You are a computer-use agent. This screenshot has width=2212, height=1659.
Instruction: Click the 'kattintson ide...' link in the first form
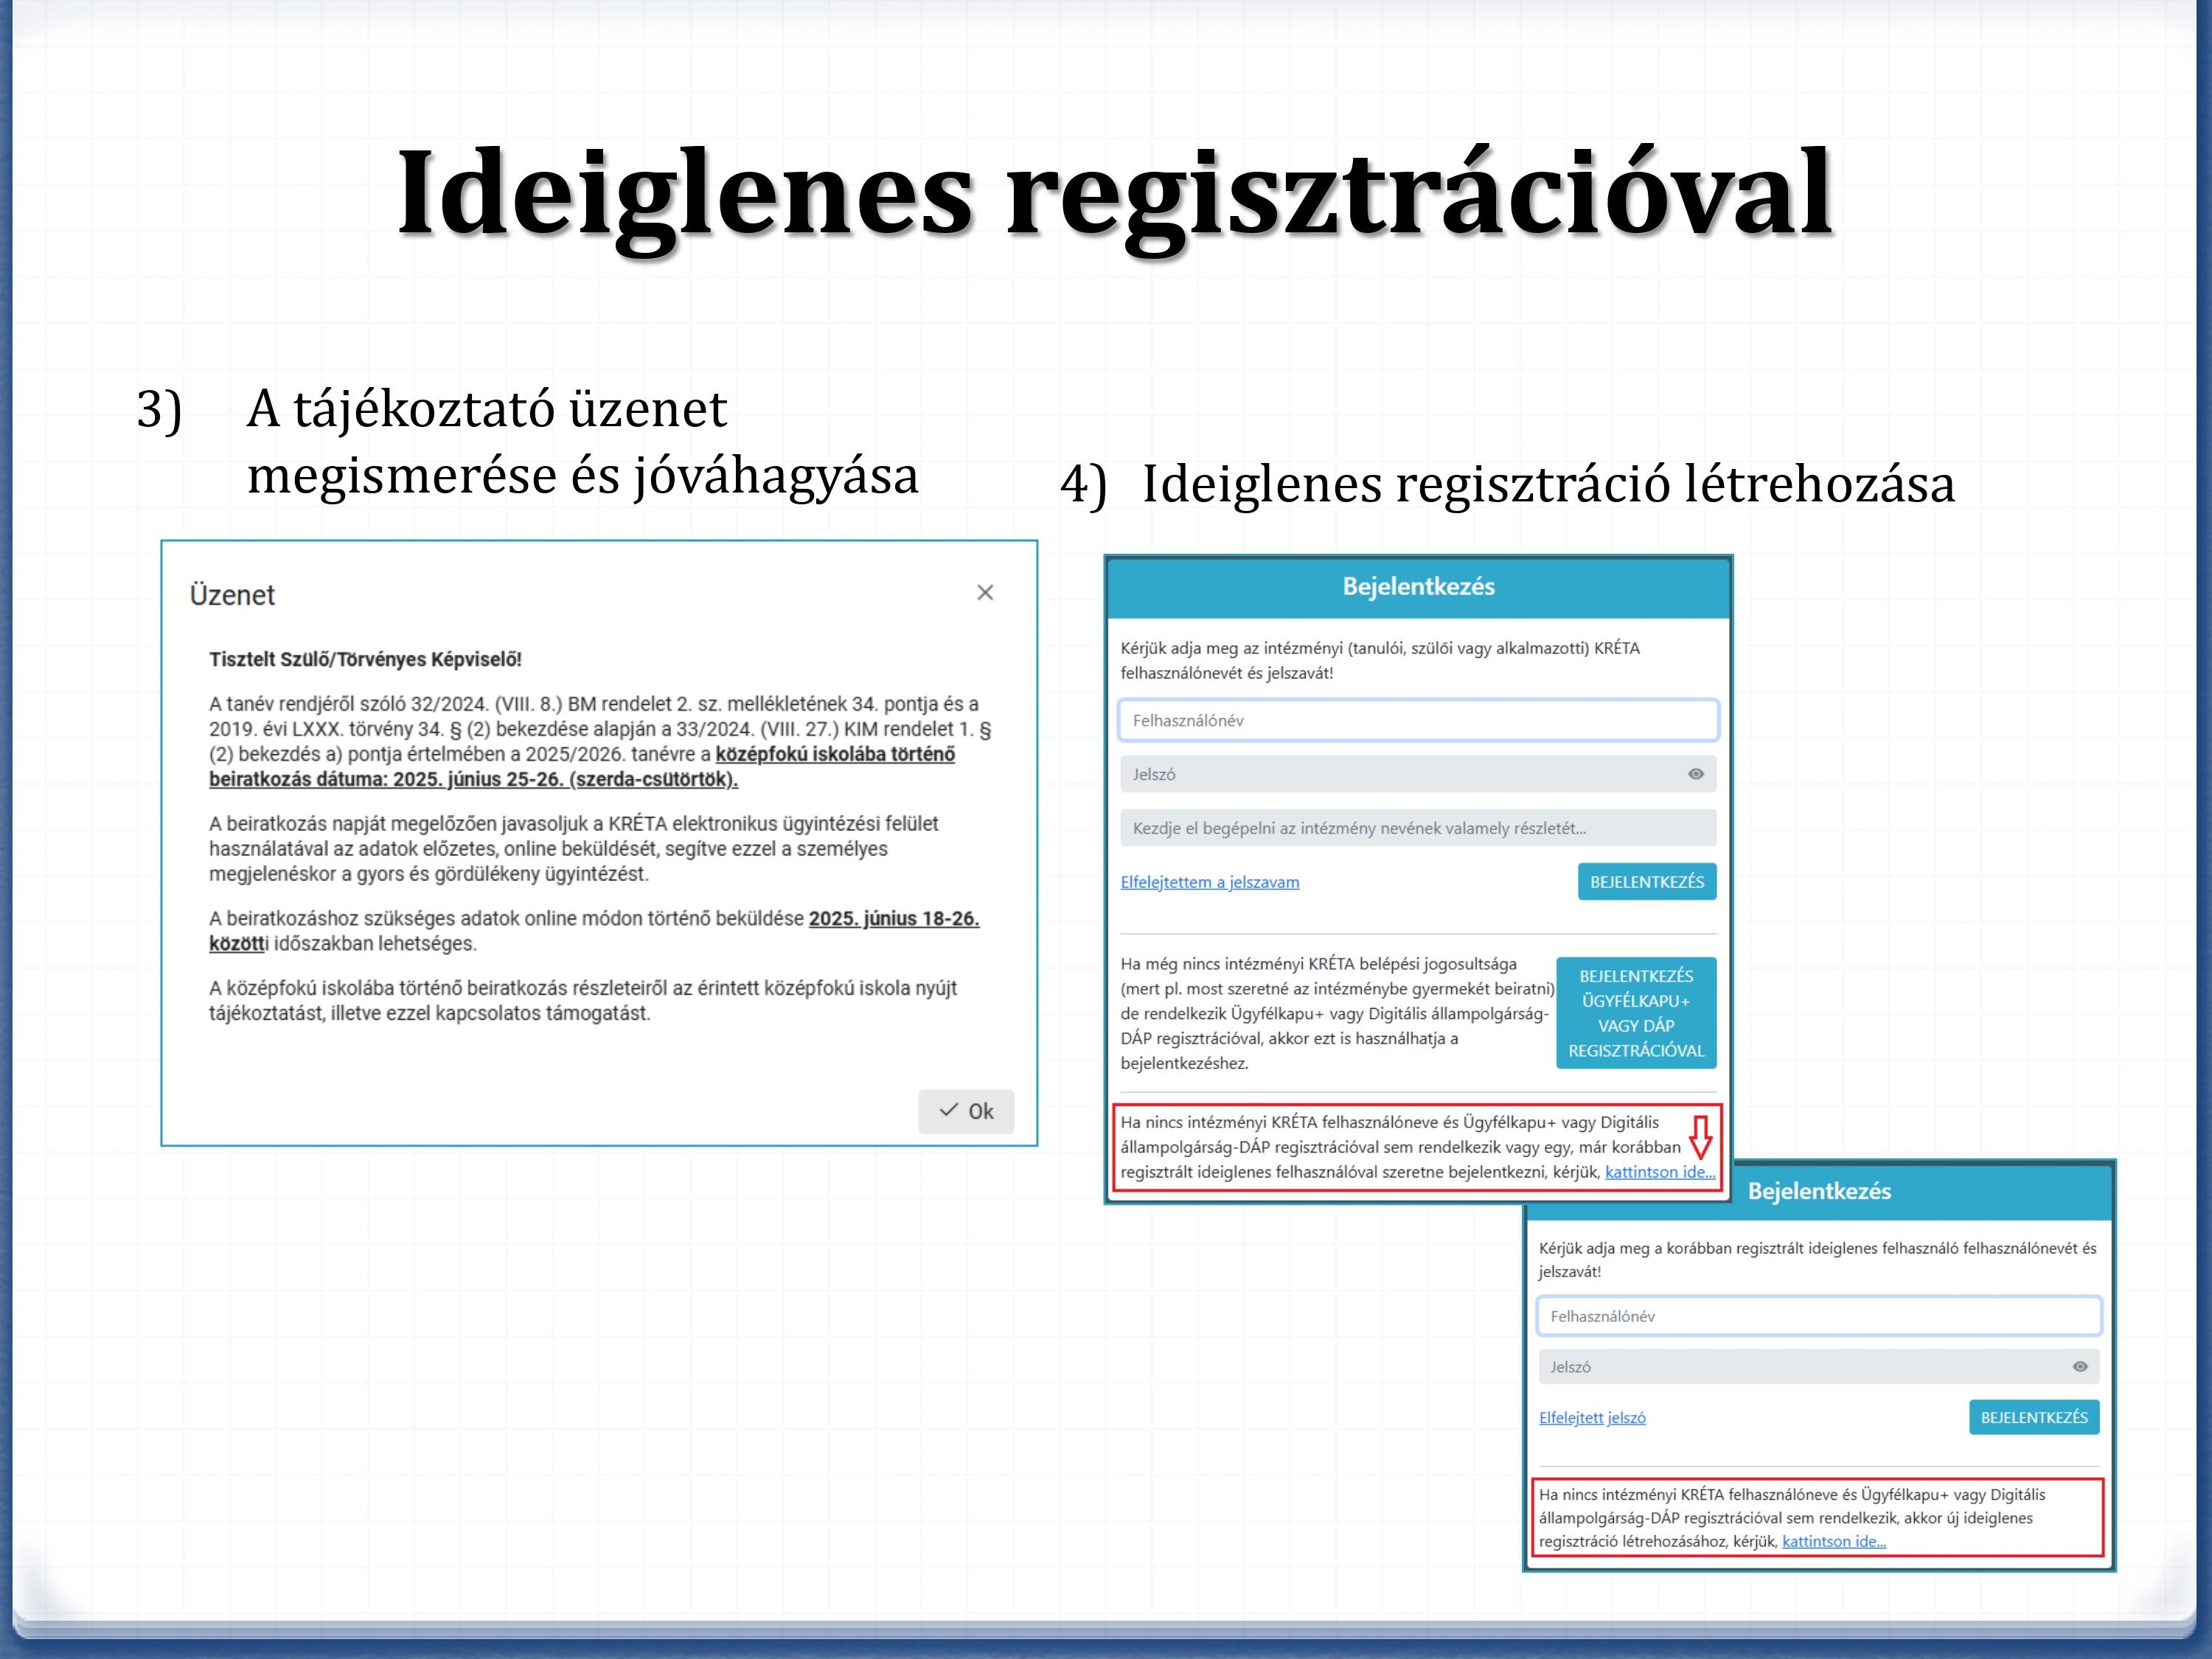(x=1660, y=1172)
